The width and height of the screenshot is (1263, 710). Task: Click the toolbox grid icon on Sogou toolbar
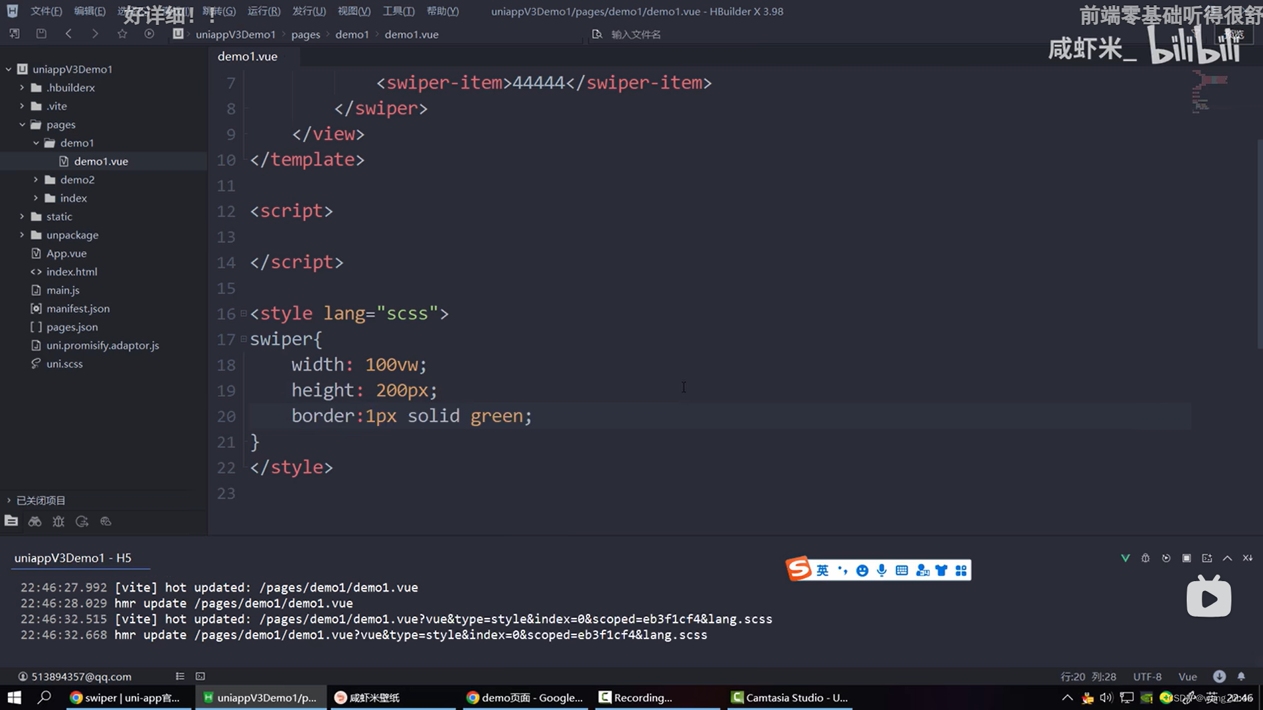point(961,571)
